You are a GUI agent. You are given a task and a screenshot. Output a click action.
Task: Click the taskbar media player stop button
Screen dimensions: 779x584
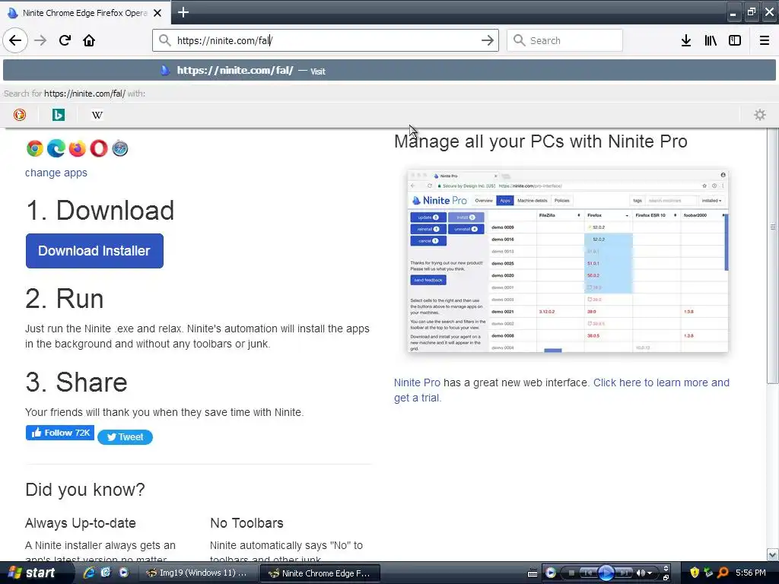point(571,573)
